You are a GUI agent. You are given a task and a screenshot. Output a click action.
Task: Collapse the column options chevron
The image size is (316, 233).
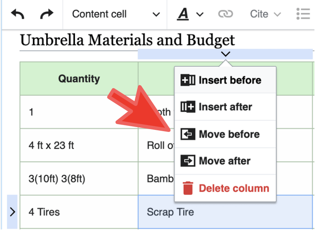[x=226, y=54]
